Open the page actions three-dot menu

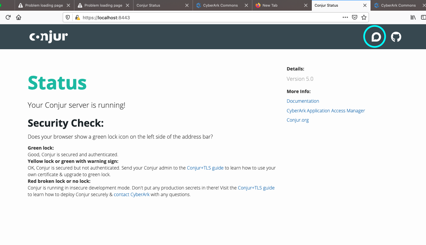(345, 17)
